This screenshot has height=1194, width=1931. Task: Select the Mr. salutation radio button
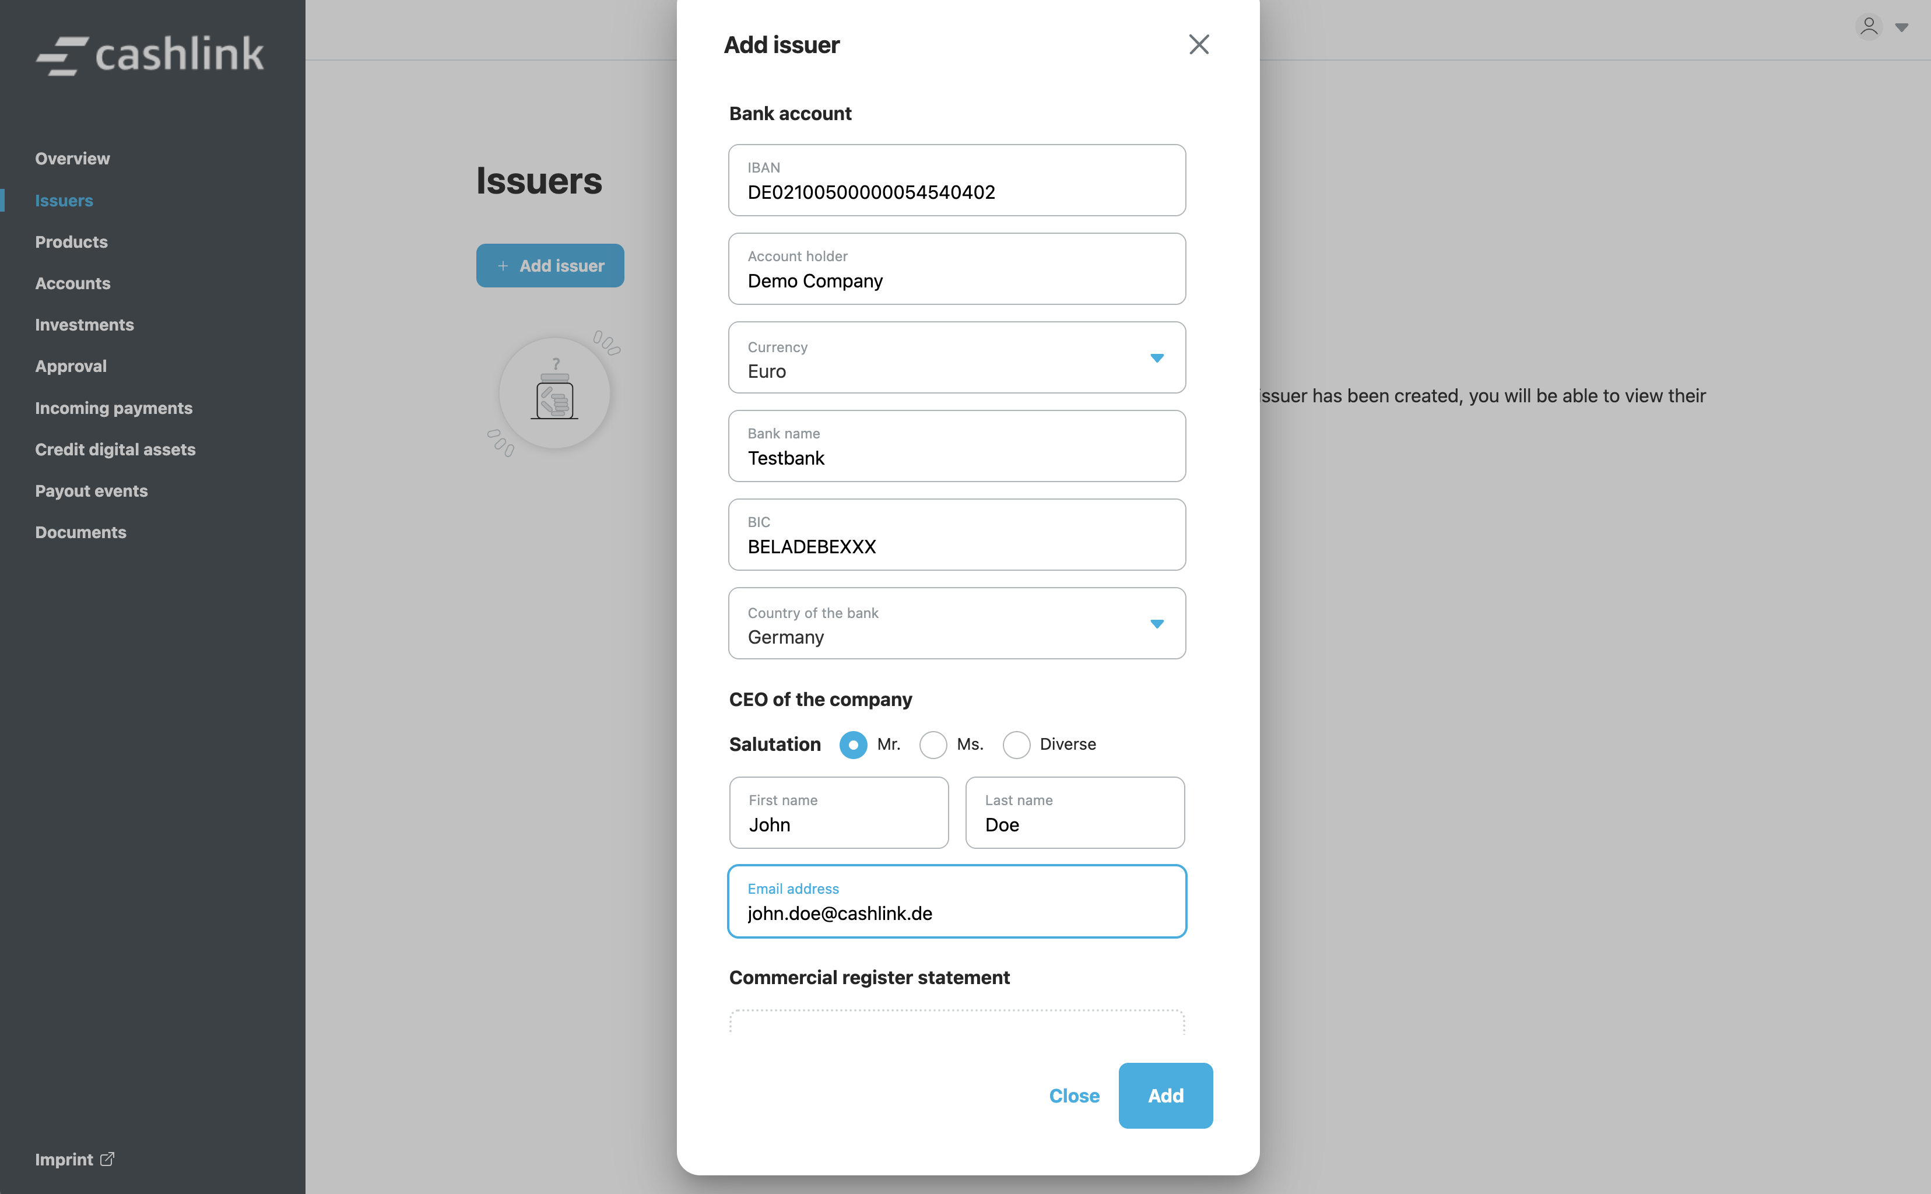click(853, 745)
